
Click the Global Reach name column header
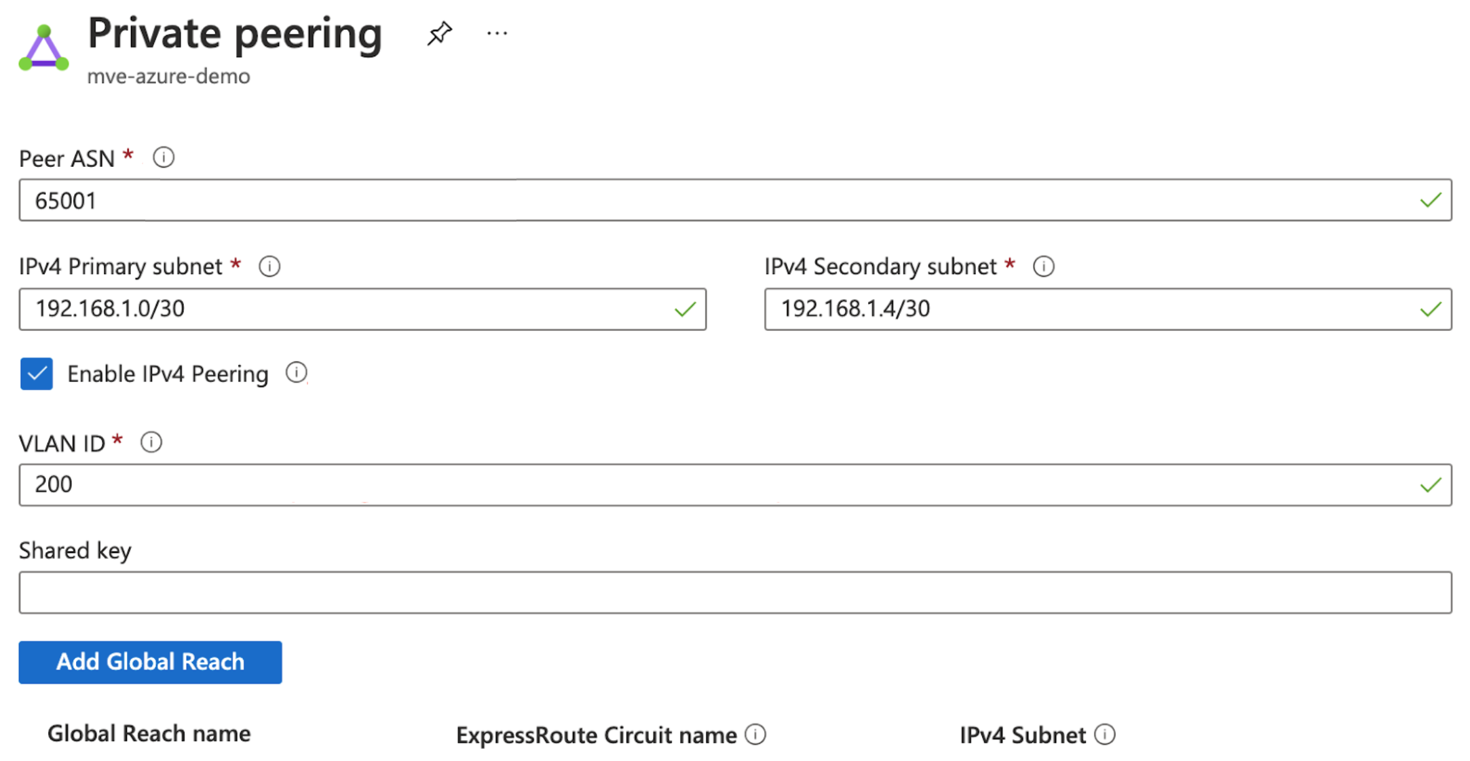pos(149,733)
